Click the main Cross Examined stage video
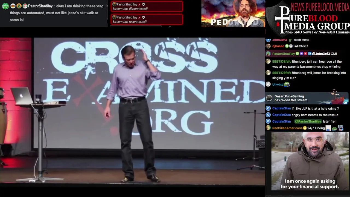The image size is (350, 197). (132, 111)
